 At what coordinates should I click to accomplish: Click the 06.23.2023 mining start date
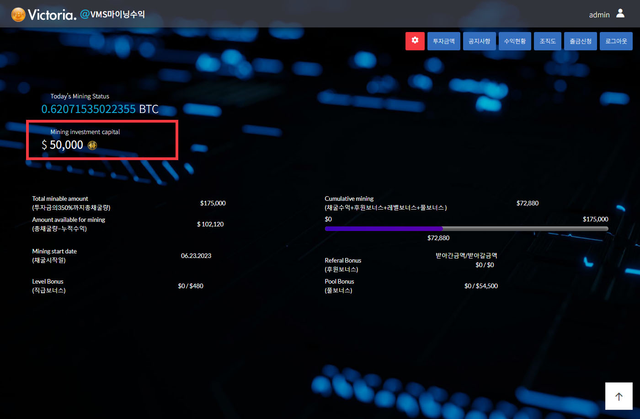(x=196, y=256)
